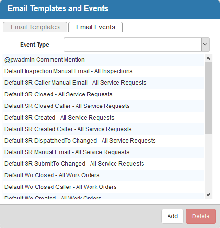This screenshot has height=228, width=220.
Task: Select Default SR Caller Manual Email event
Action: (x=104, y=83)
